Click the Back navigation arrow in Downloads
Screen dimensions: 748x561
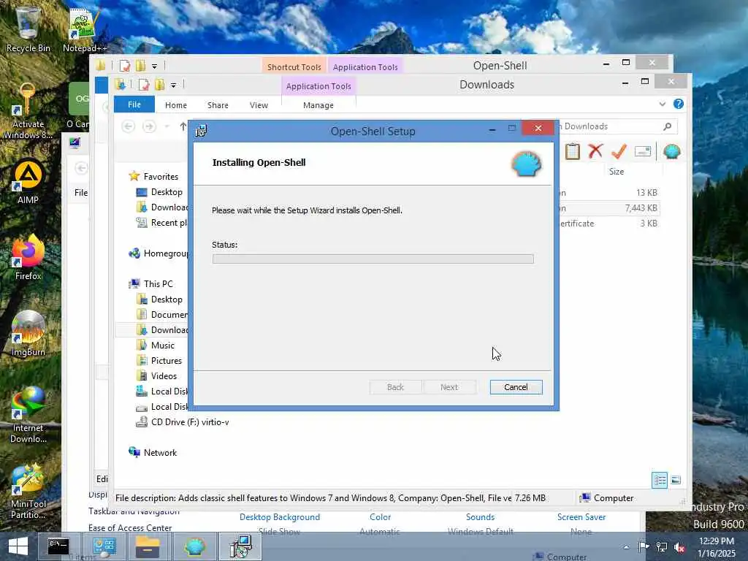pyautogui.click(x=128, y=126)
